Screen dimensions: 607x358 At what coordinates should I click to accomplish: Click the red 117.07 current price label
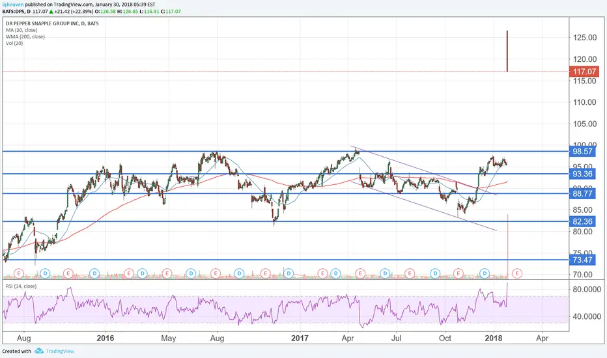584,71
